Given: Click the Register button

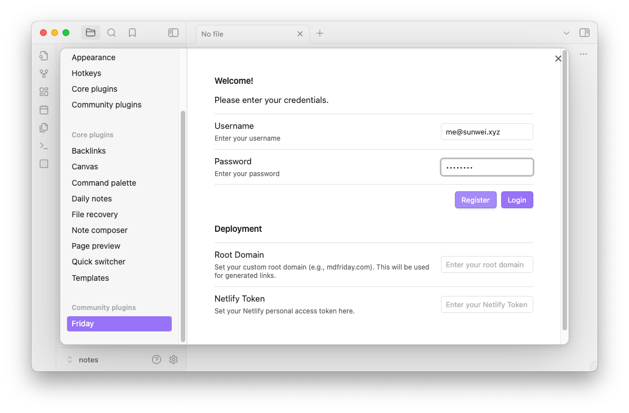Looking at the screenshot, I should (x=475, y=200).
